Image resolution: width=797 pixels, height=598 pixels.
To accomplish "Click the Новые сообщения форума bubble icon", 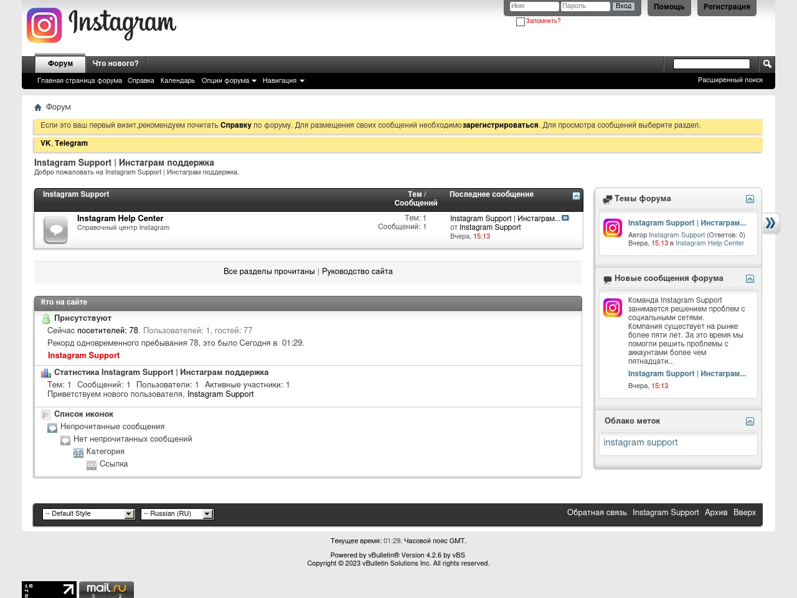I will click(608, 280).
